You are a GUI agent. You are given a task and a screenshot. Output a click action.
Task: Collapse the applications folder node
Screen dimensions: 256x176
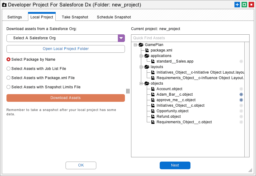pyautogui.click(x=141, y=56)
